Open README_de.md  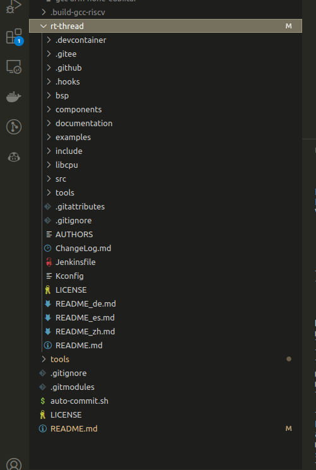pos(85,303)
